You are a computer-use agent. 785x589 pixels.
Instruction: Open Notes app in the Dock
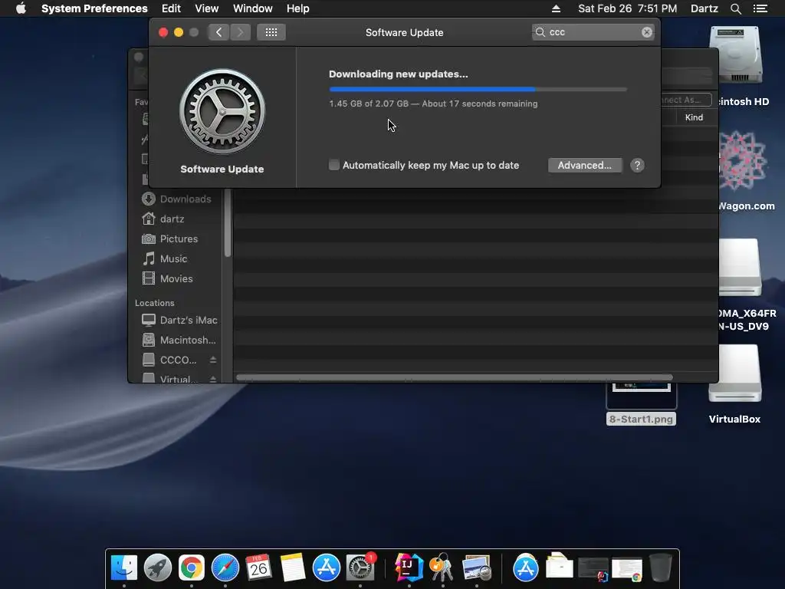293,568
